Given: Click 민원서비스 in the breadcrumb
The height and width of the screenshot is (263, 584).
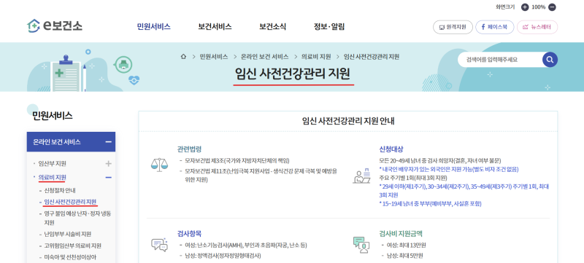Looking at the screenshot, I should tap(214, 57).
